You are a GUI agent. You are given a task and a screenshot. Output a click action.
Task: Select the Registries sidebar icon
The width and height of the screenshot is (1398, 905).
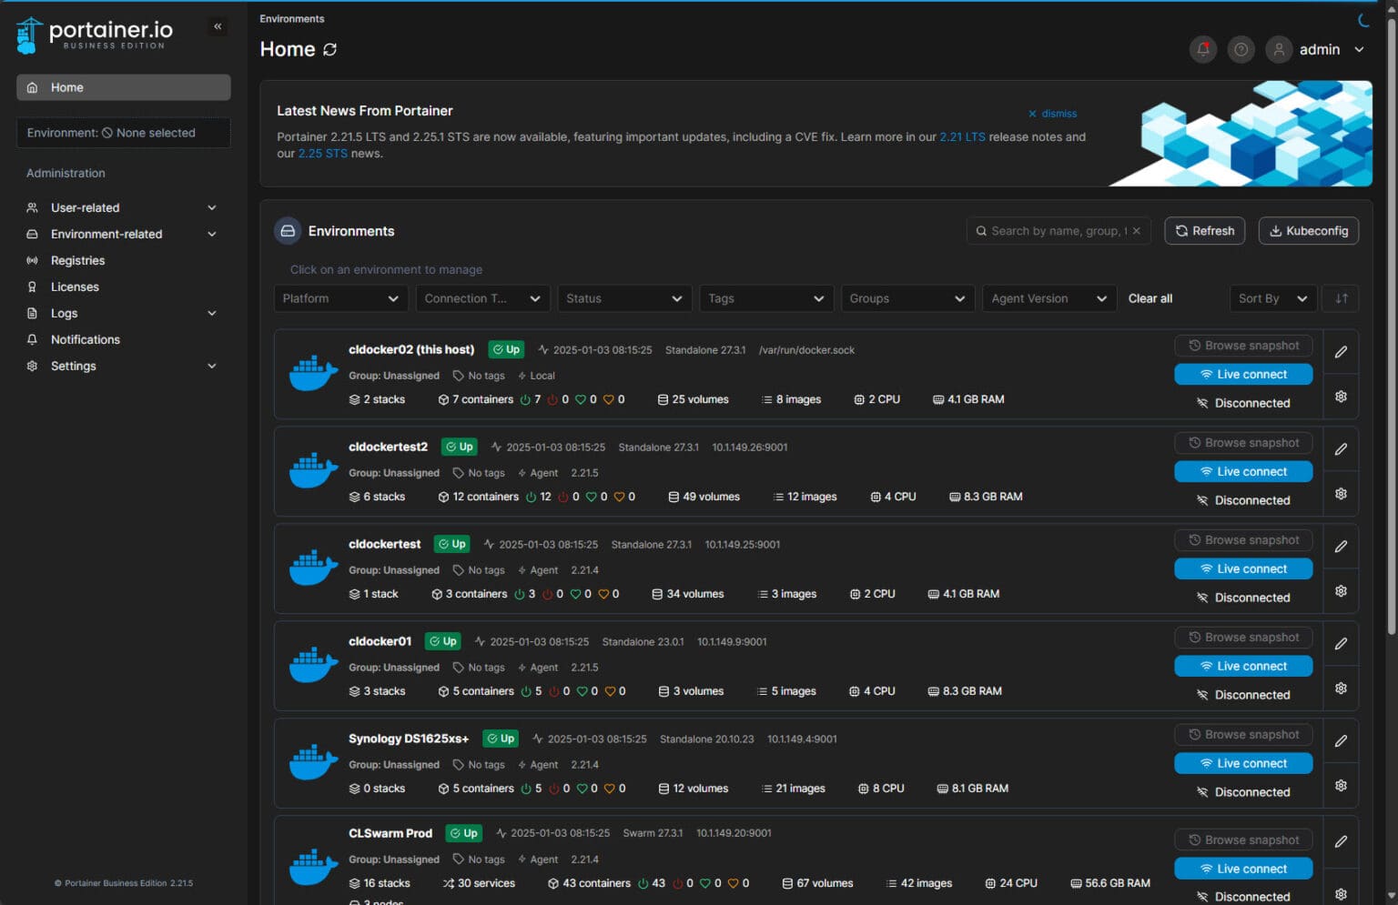point(31,260)
